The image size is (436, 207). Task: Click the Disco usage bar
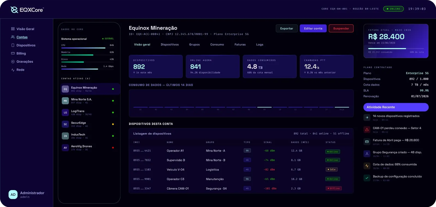(87, 62)
